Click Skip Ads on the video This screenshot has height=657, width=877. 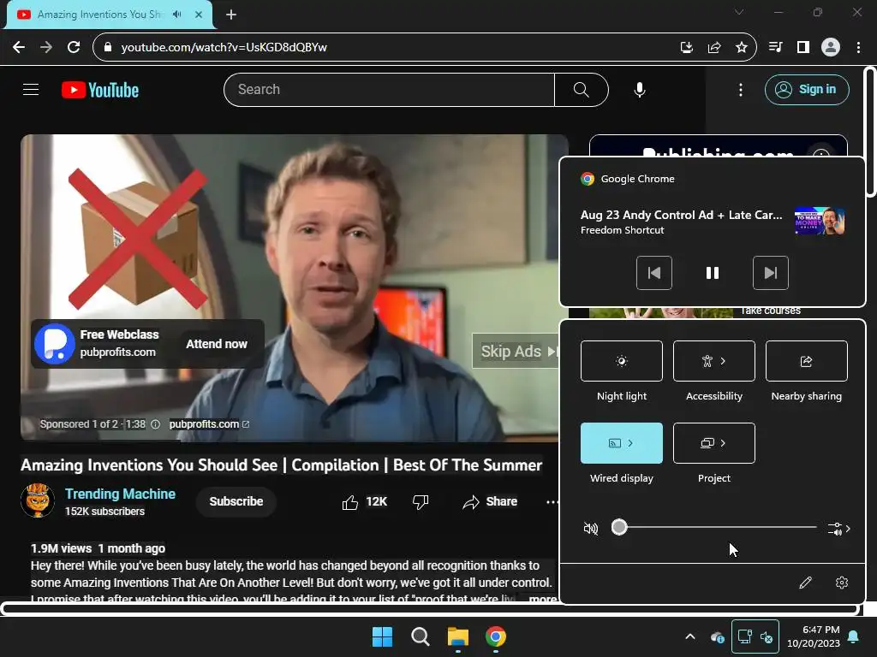515,351
